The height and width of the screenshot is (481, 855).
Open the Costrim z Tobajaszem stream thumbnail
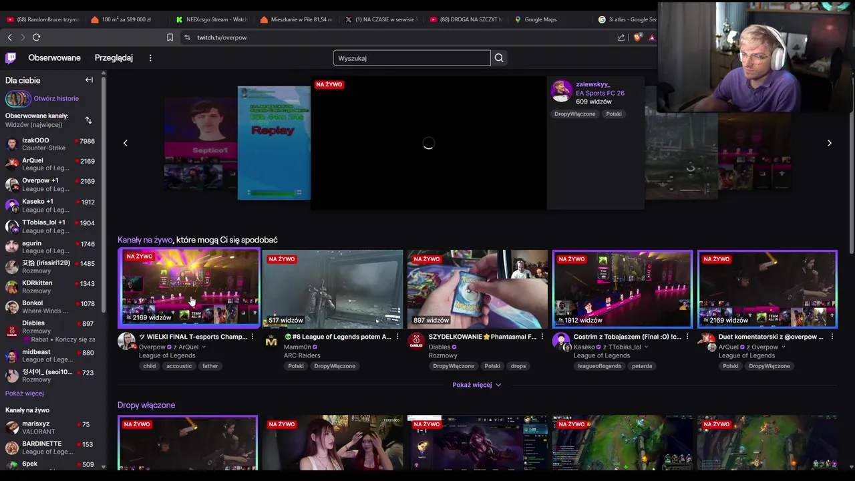click(x=623, y=289)
